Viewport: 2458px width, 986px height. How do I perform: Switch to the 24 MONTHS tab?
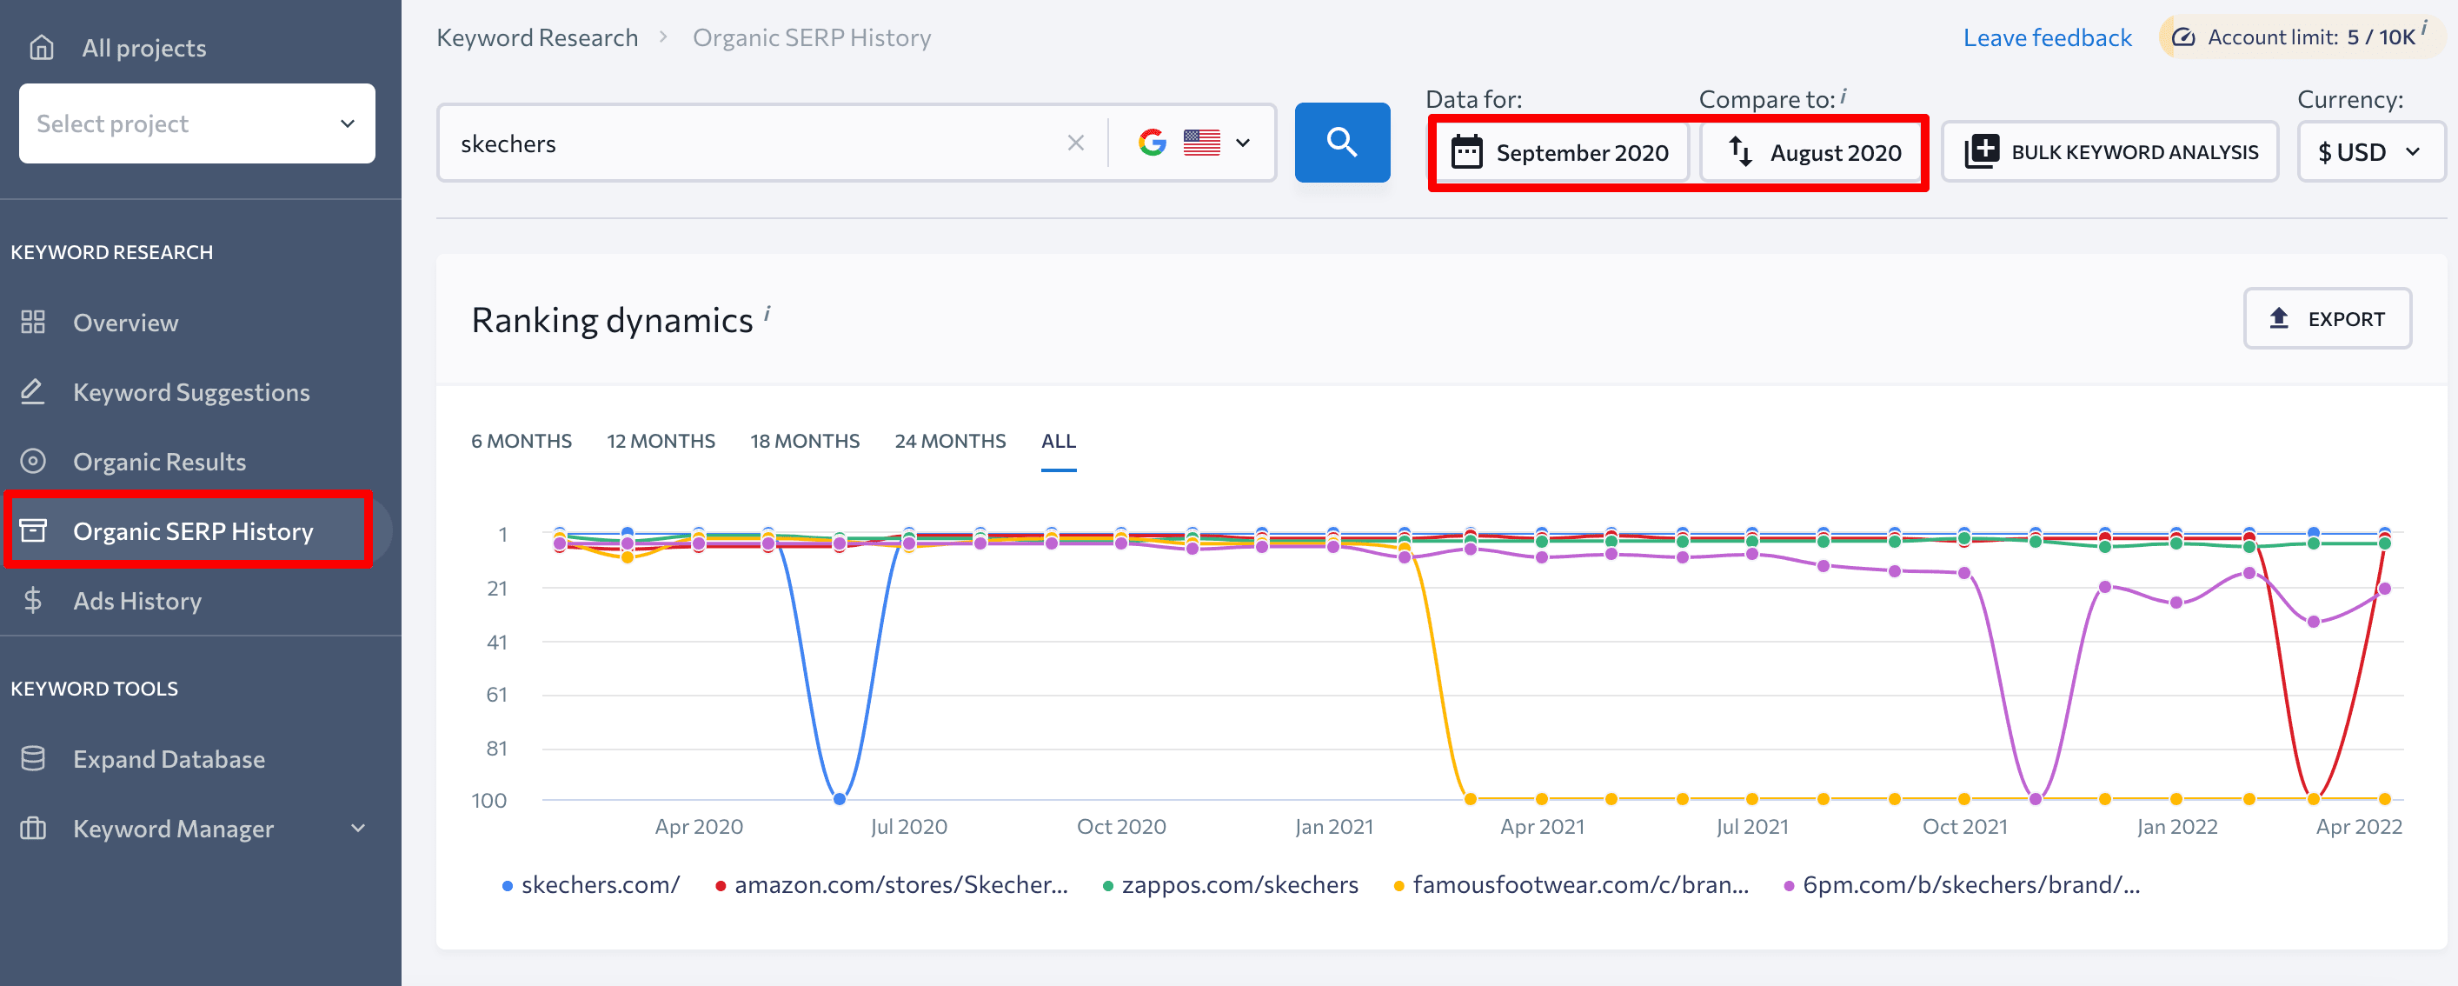(949, 441)
